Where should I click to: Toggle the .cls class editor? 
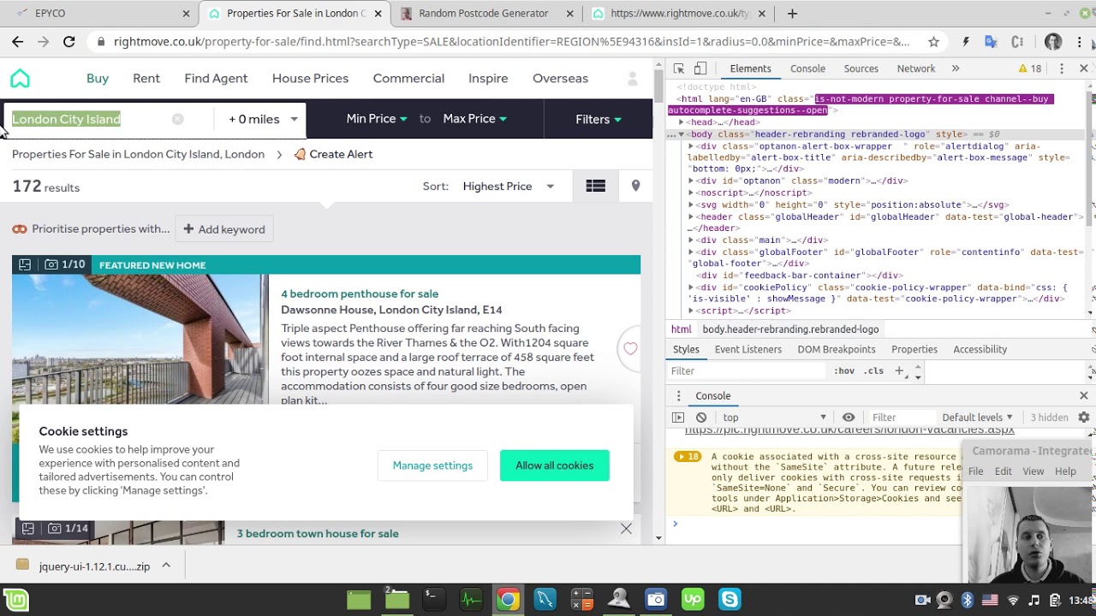(873, 370)
